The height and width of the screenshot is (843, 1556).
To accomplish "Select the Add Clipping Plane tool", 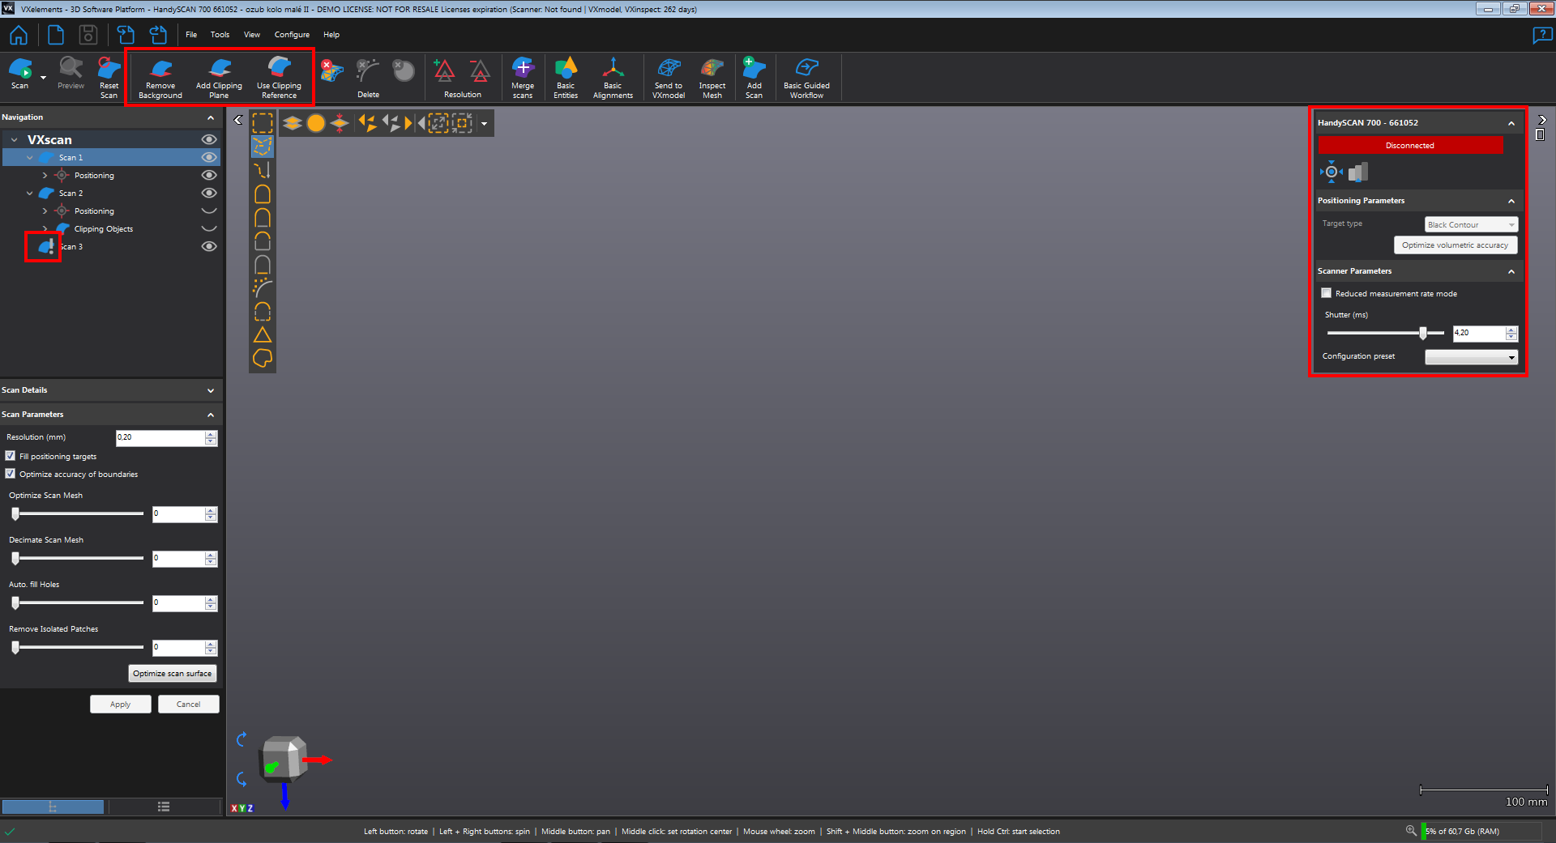I will (219, 78).
